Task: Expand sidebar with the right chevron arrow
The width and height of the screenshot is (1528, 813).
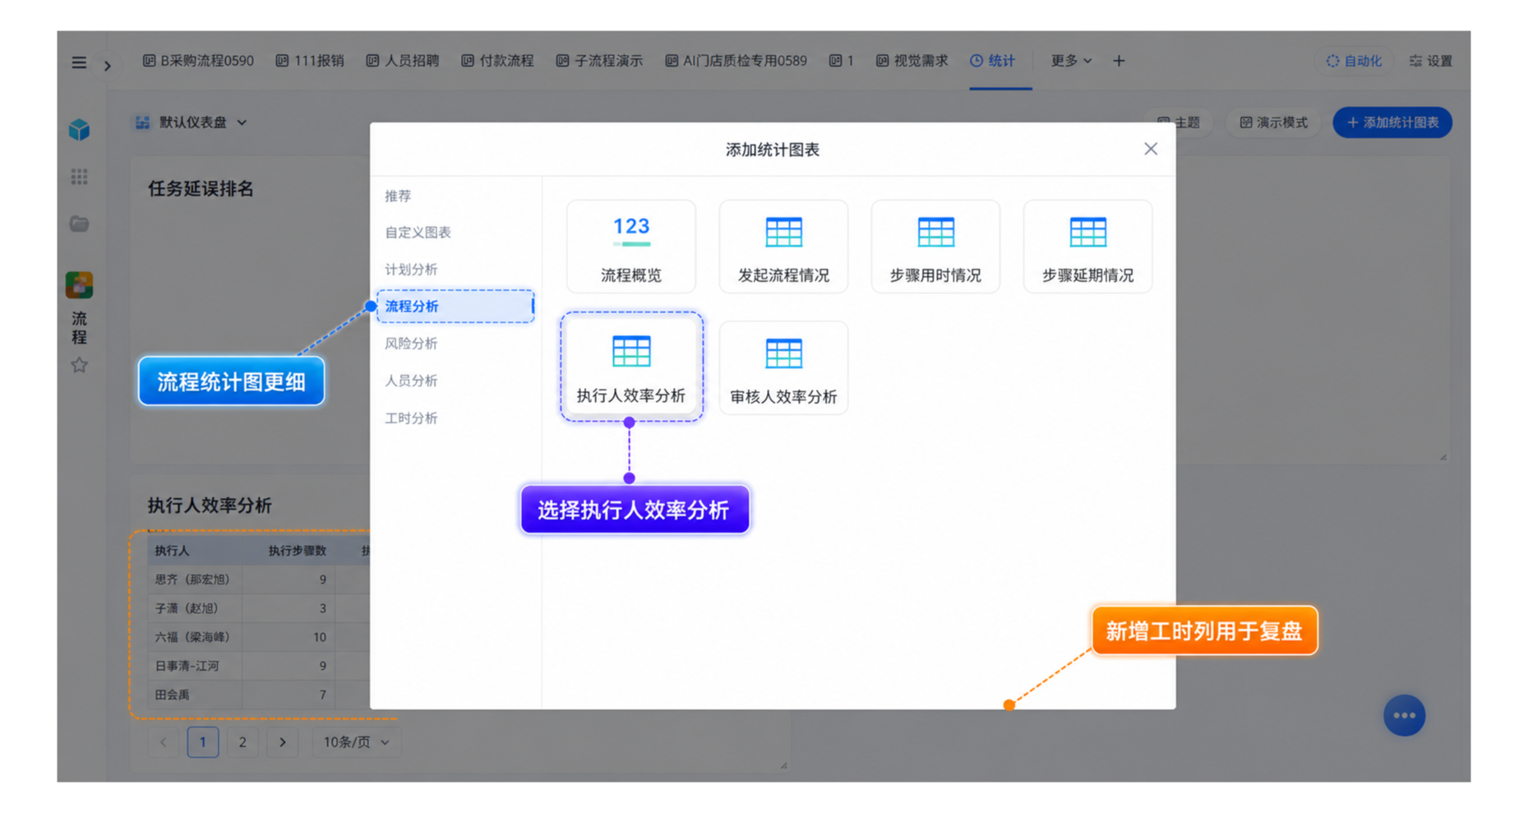Action: click(x=107, y=65)
